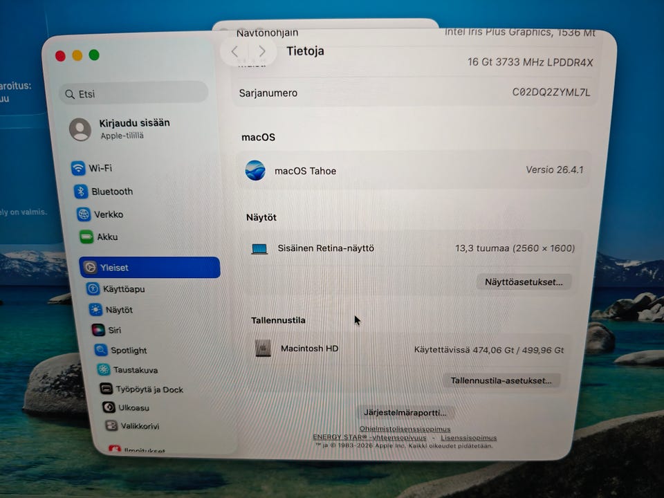Select the Näytöt brightness icon
The width and height of the screenshot is (664, 498).
tap(95, 310)
